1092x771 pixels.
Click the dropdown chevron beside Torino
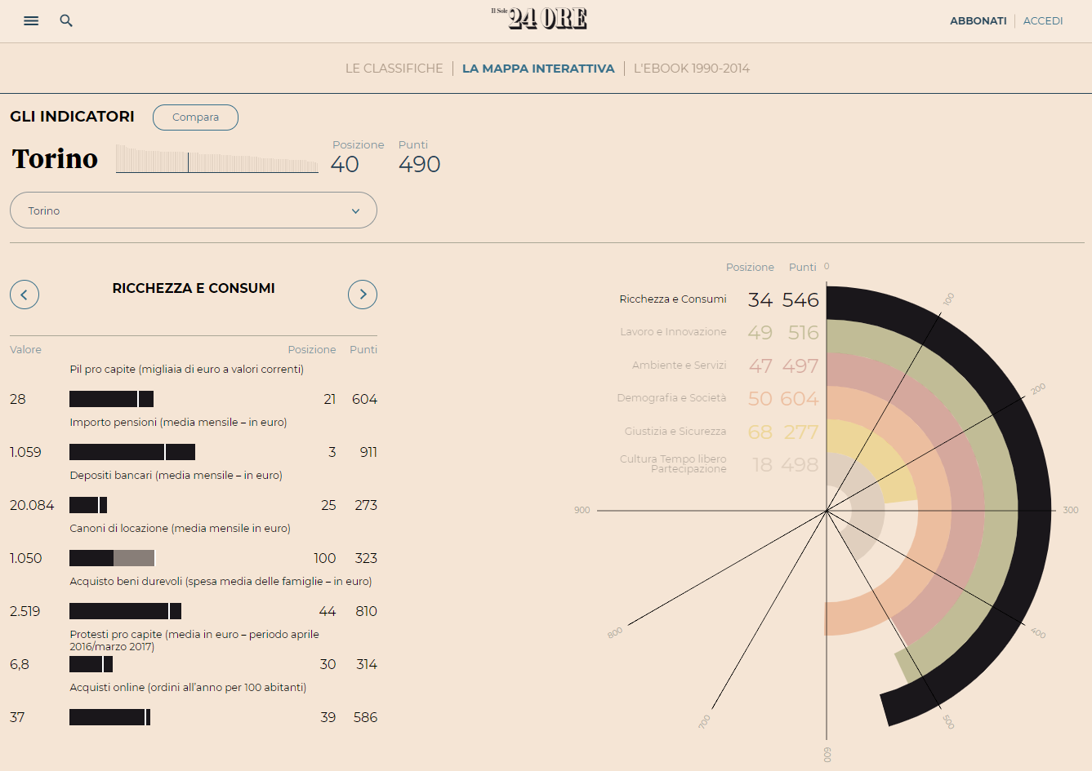355,211
